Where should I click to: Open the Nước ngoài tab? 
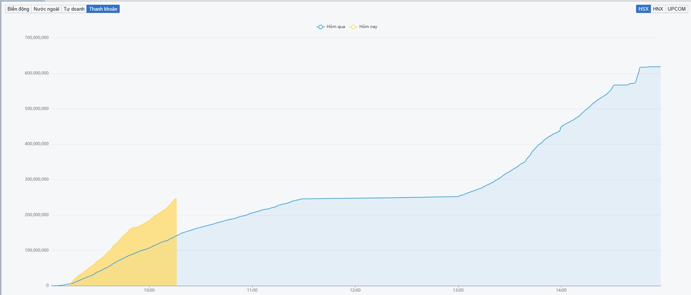[x=46, y=9]
